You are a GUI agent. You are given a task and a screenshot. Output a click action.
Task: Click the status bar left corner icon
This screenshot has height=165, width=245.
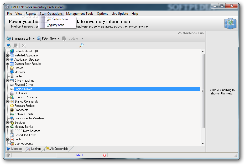click(x=8, y=155)
